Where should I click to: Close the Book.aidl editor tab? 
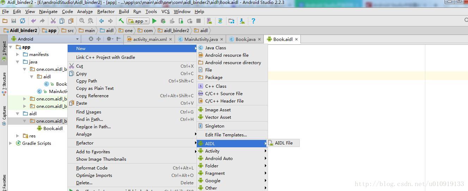296,39
